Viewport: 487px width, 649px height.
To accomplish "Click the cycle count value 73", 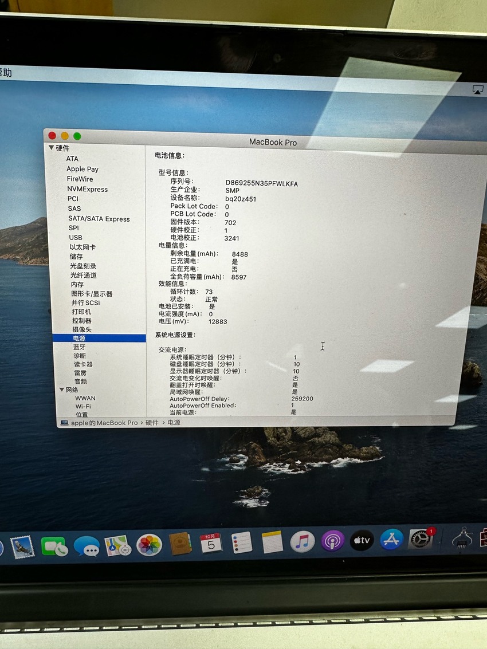I will click(209, 292).
